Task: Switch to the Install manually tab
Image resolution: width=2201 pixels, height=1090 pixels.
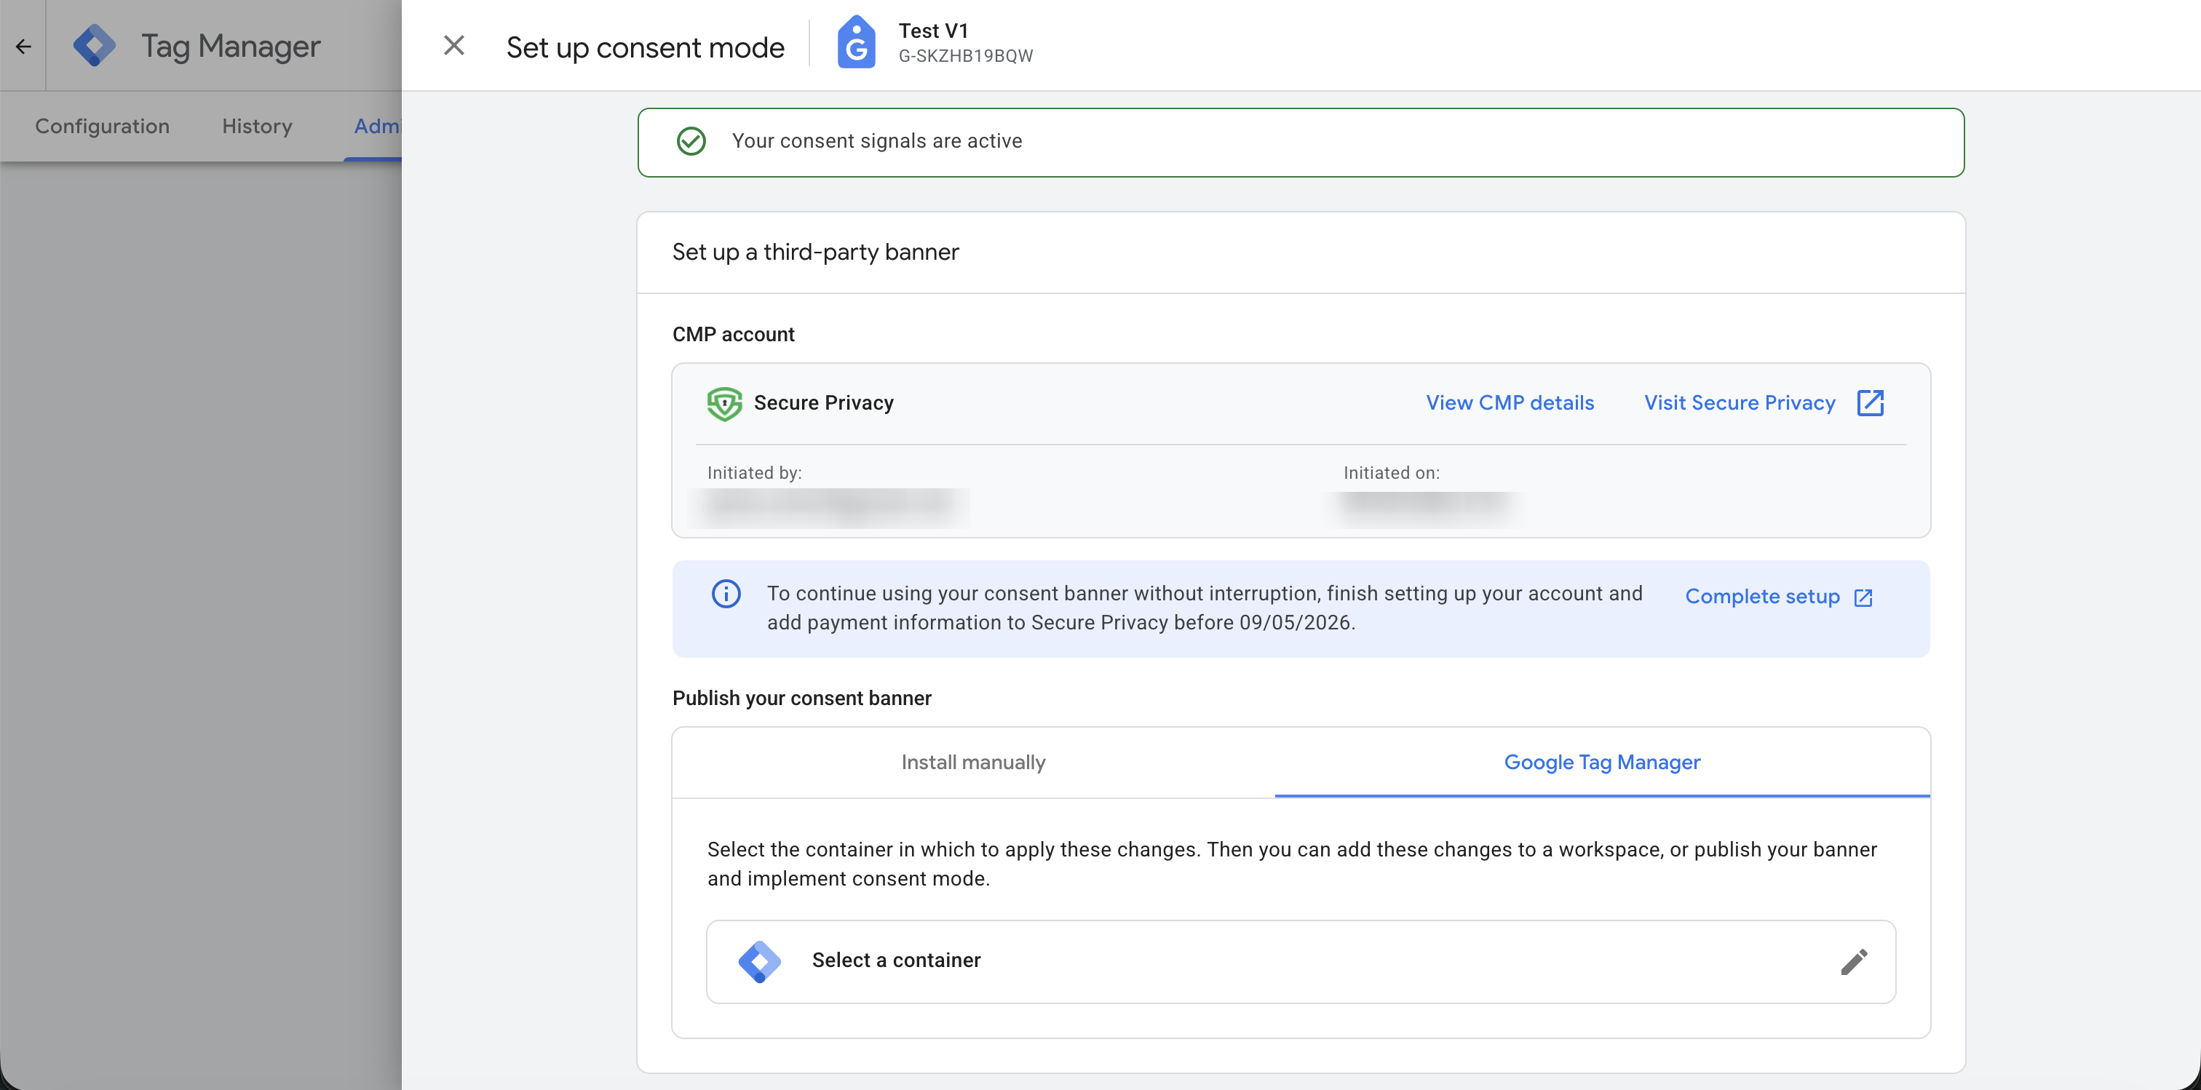Action: 973,763
